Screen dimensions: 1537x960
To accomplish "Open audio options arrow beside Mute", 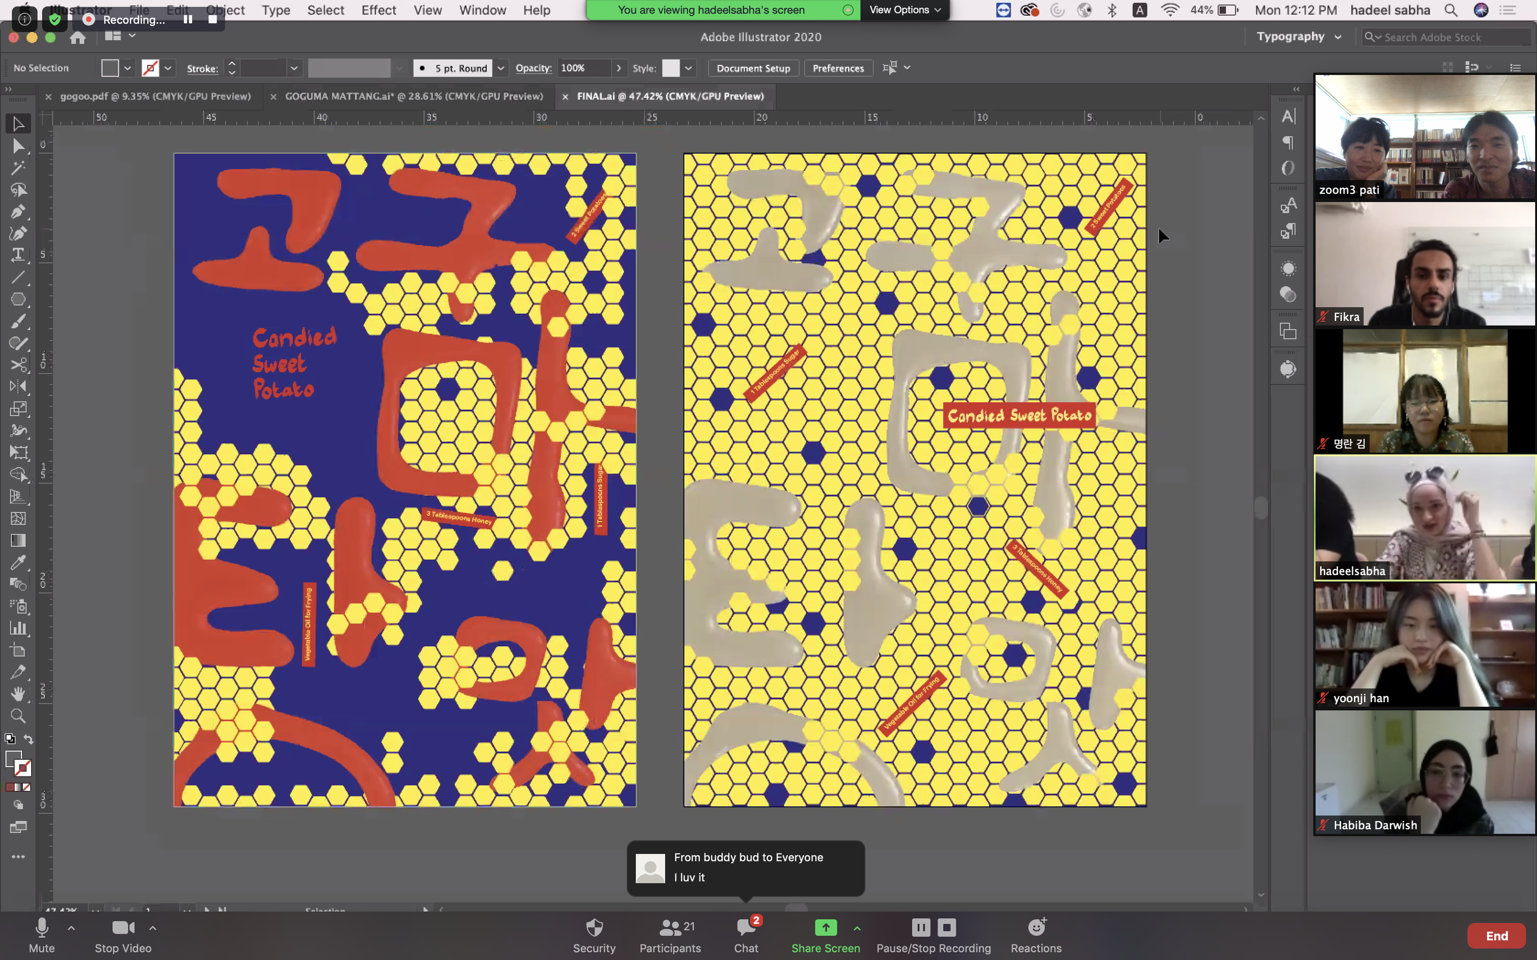I will click(x=71, y=928).
